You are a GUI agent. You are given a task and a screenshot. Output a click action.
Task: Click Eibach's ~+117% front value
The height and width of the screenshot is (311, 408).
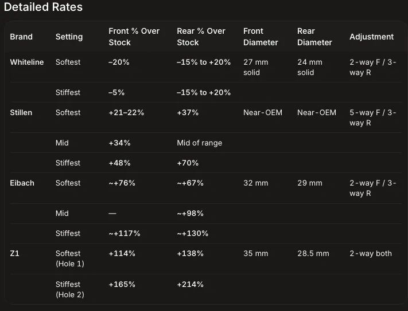tap(125, 233)
